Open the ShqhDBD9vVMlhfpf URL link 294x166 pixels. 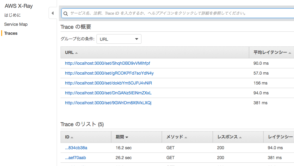[x=107, y=63]
